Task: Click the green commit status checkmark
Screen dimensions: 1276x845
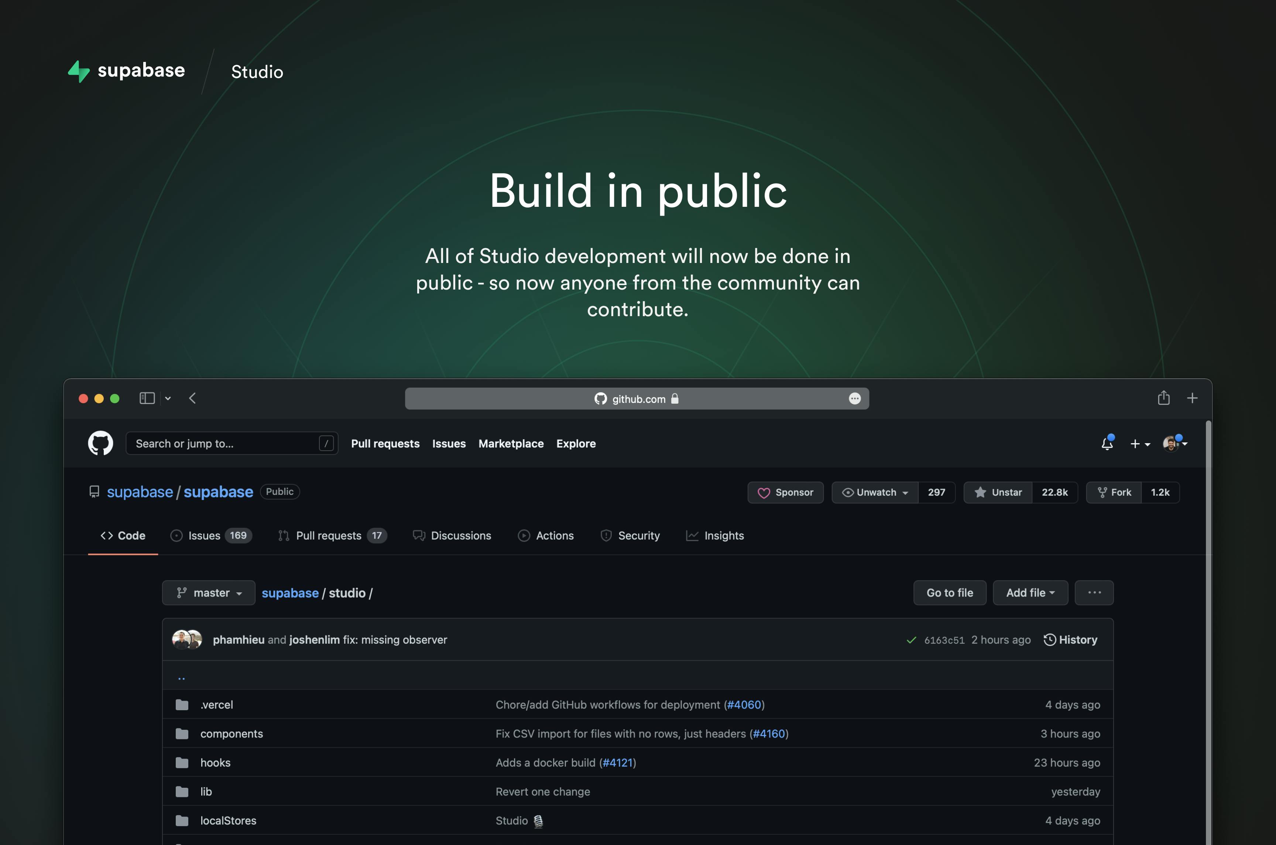Action: pyautogui.click(x=911, y=640)
